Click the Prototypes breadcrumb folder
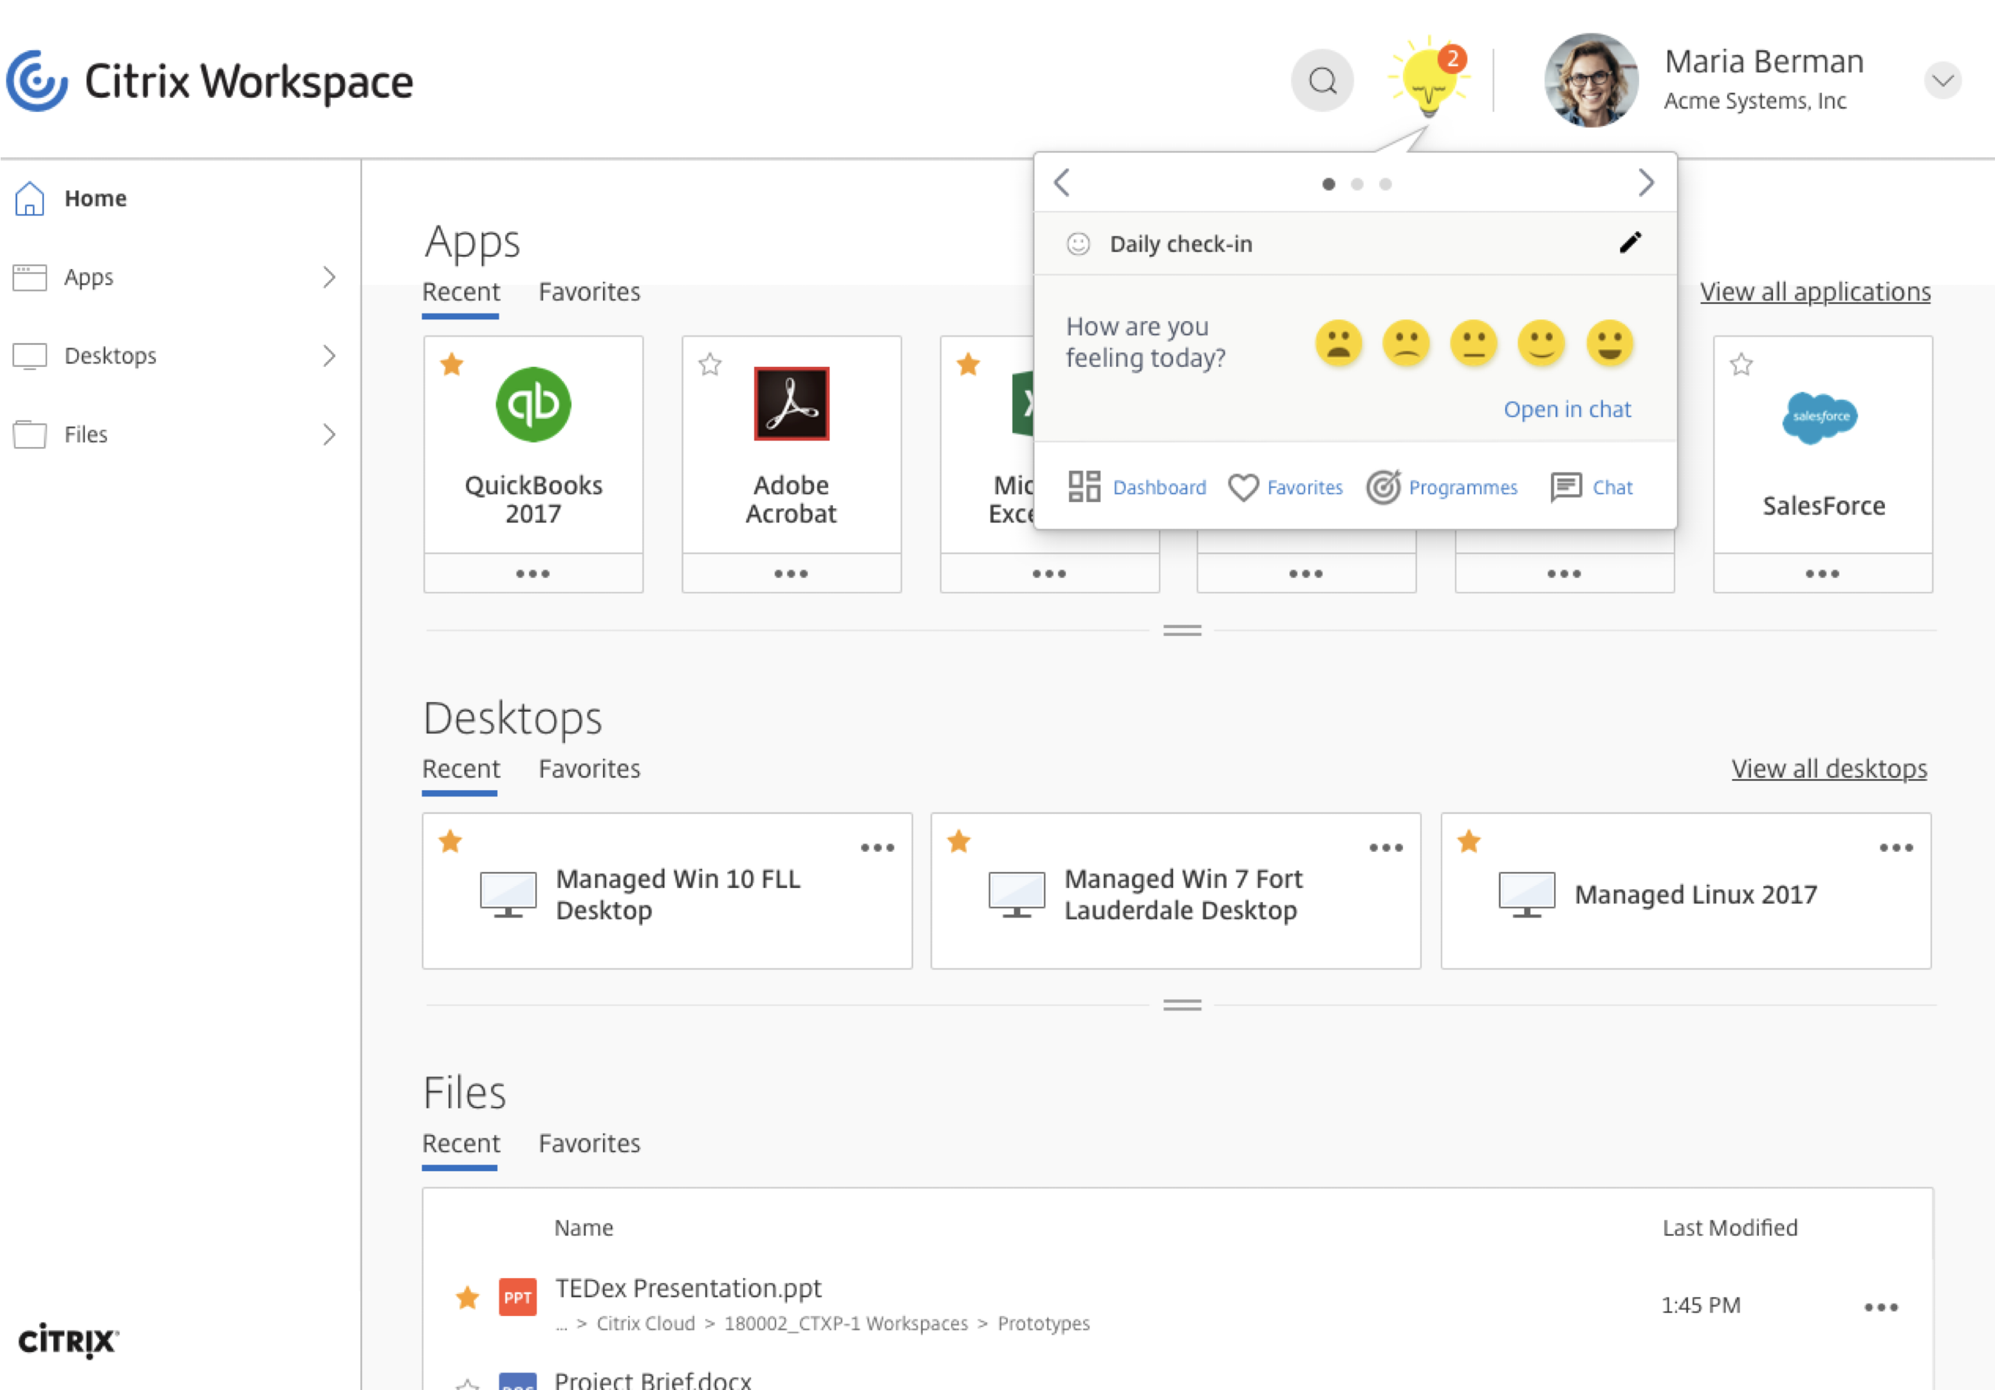Image resolution: width=1995 pixels, height=1390 pixels. [1043, 1323]
